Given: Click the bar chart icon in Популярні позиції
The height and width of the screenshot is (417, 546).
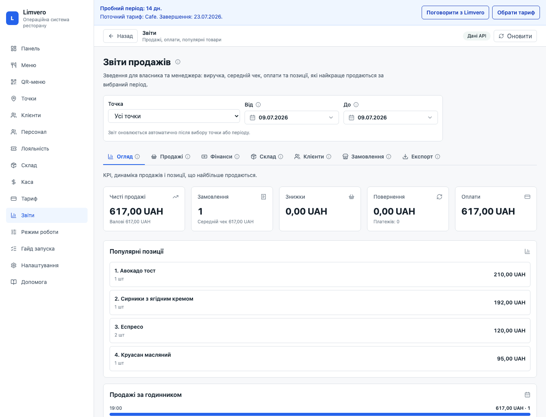Looking at the screenshot, I should click(x=527, y=251).
